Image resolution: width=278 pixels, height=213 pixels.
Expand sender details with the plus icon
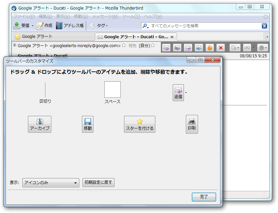(15, 45)
